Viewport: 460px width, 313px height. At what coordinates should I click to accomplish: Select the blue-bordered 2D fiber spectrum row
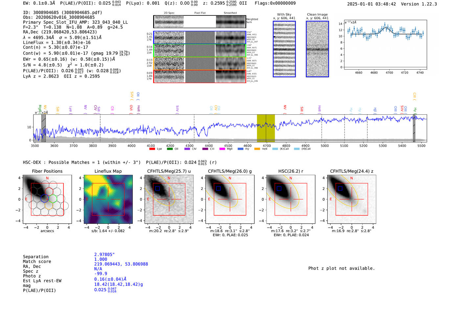200,37
